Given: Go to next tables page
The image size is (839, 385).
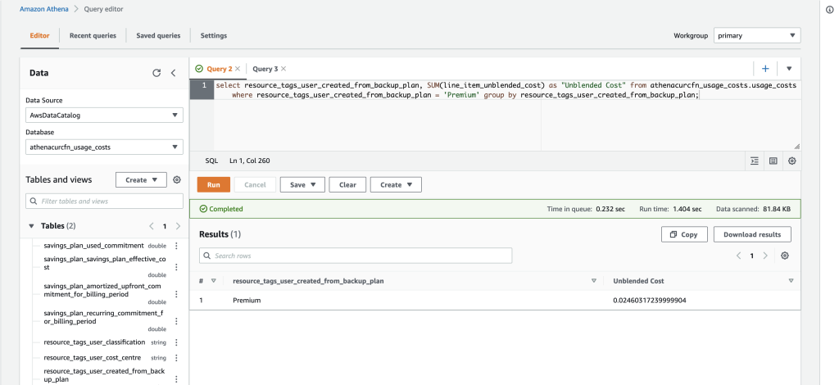Looking at the screenshot, I should click(178, 226).
